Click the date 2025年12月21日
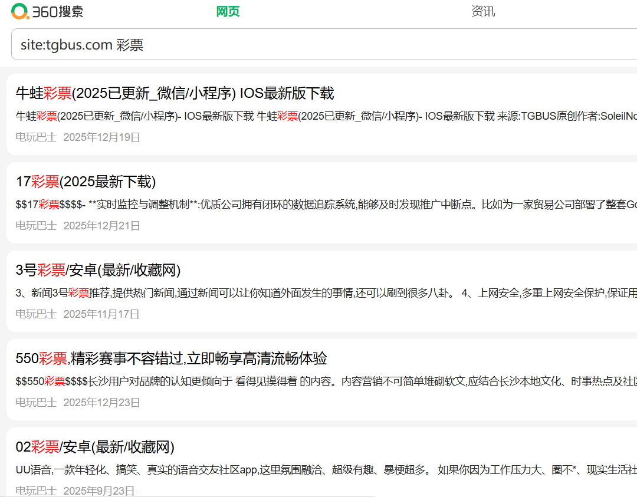The width and height of the screenshot is (637, 497). tap(101, 226)
